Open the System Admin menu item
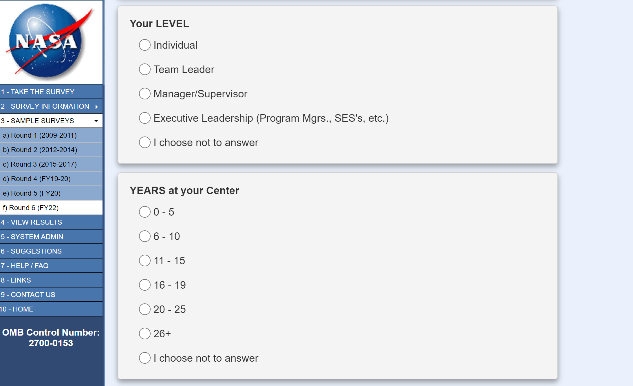This screenshot has height=386, width=633. point(32,237)
